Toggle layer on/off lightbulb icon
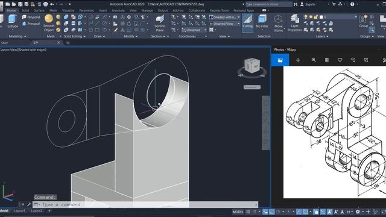The image size is (386, 217). tap(306, 17)
